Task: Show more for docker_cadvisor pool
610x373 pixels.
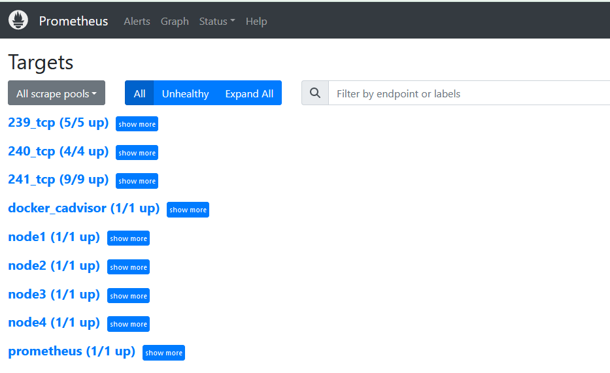Action: (x=188, y=210)
